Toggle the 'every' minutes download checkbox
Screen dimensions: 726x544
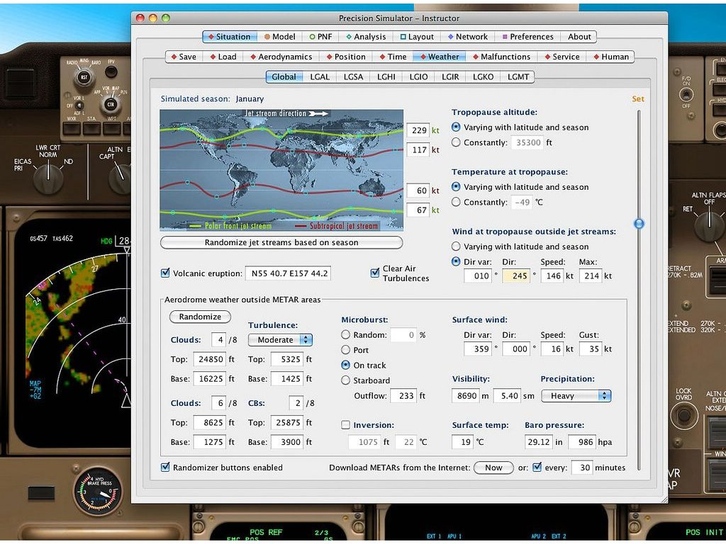(537, 467)
